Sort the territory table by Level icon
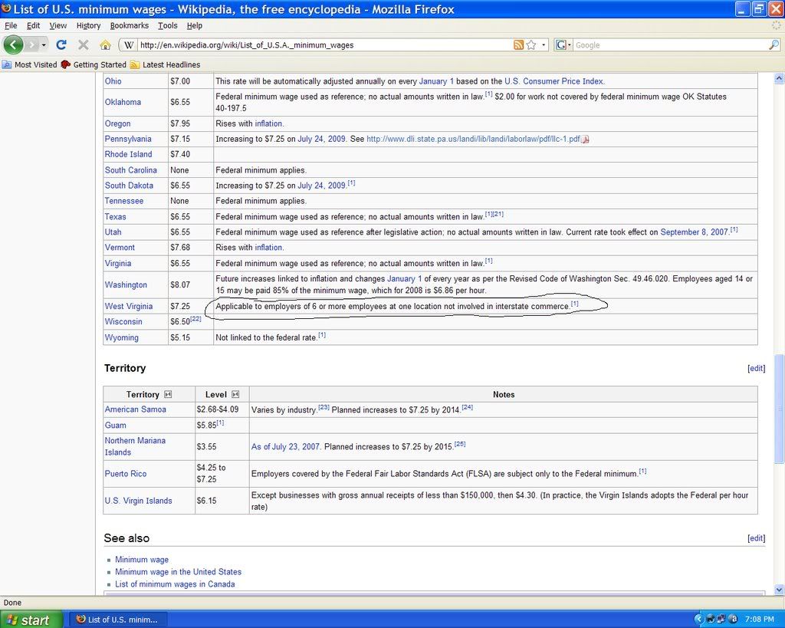 coord(235,394)
